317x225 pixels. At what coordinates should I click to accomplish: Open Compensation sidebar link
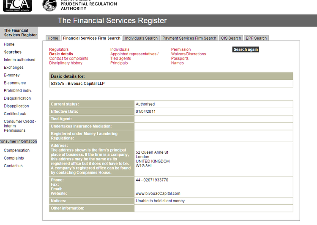(16, 150)
